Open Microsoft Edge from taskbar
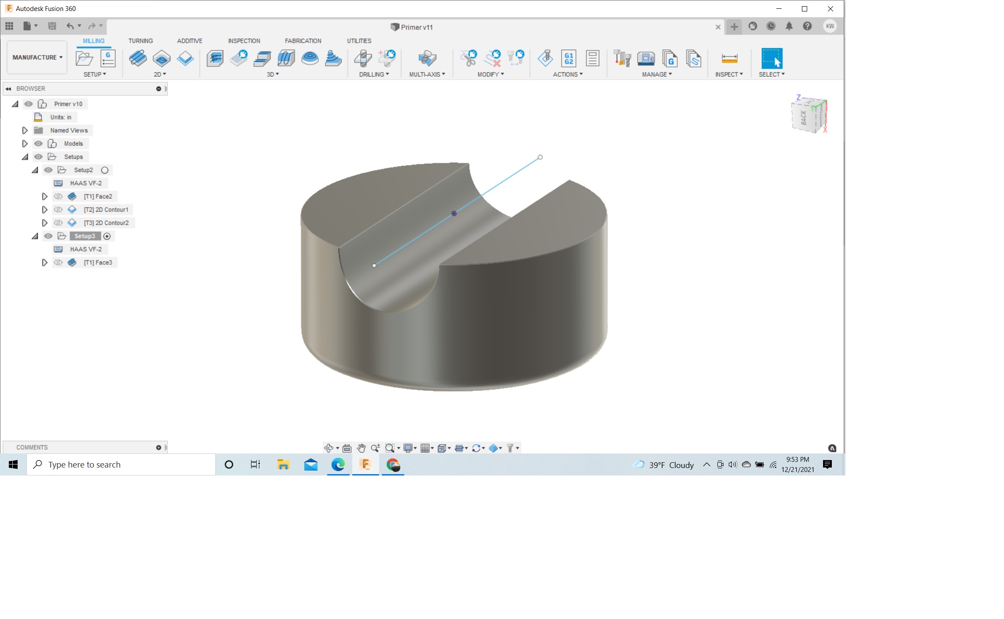 click(338, 464)
